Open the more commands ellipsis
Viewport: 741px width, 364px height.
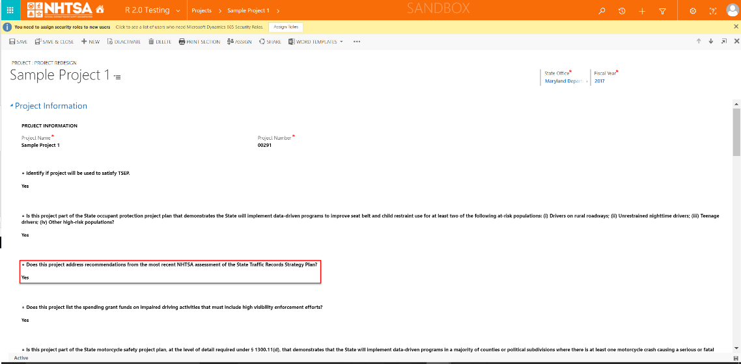click(357, 42)
